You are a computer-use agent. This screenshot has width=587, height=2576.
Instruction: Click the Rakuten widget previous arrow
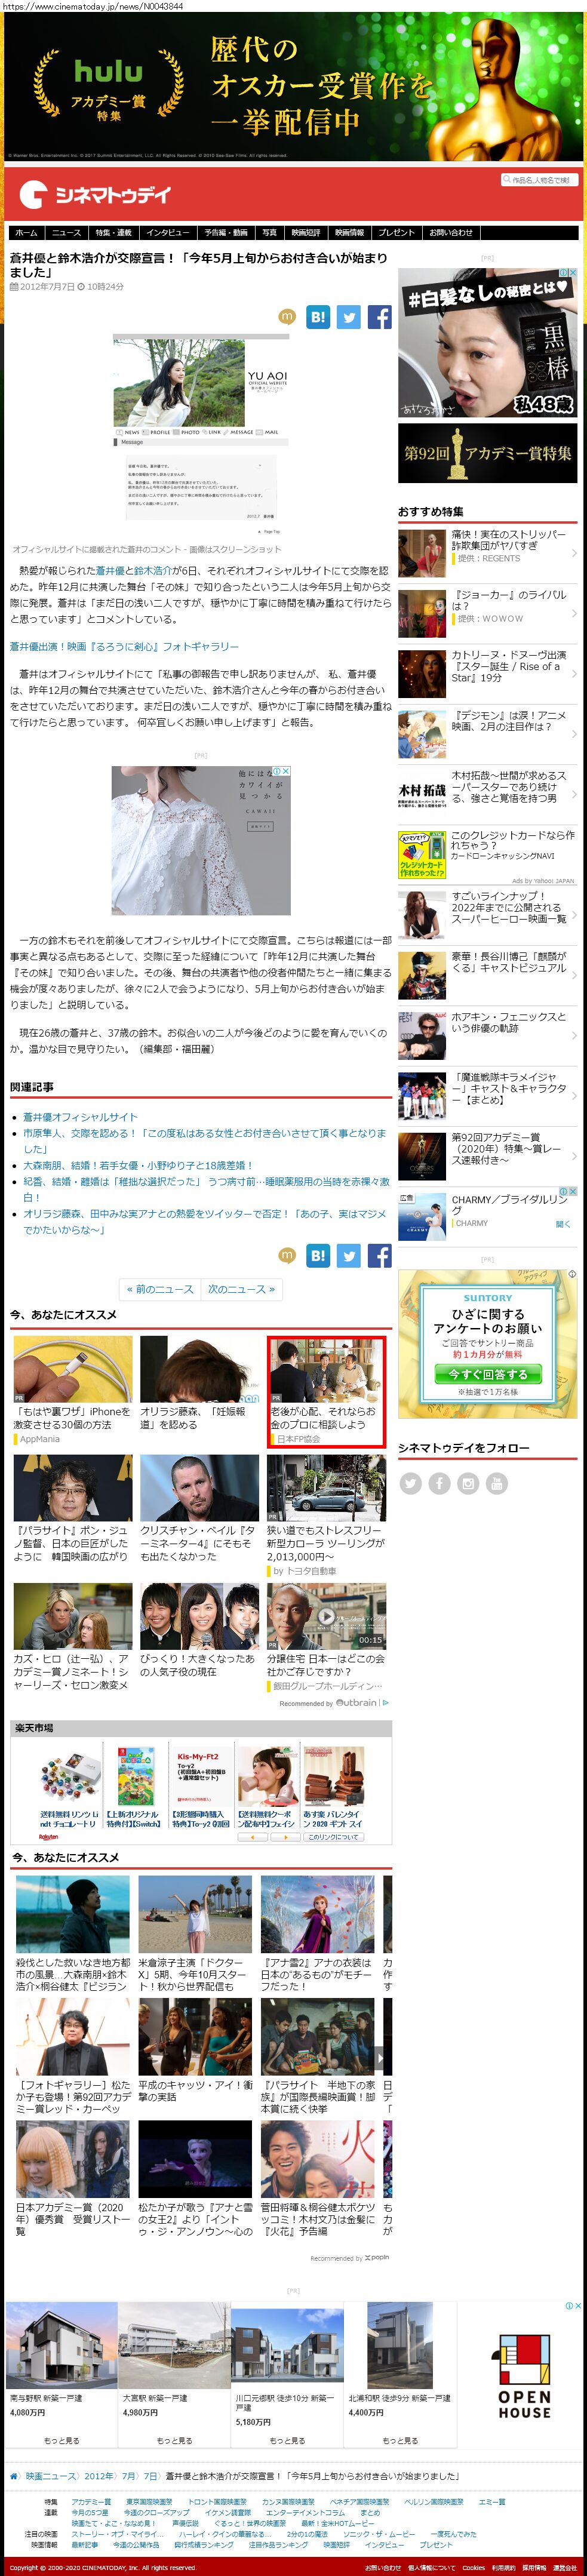(x=253, y=1837)
